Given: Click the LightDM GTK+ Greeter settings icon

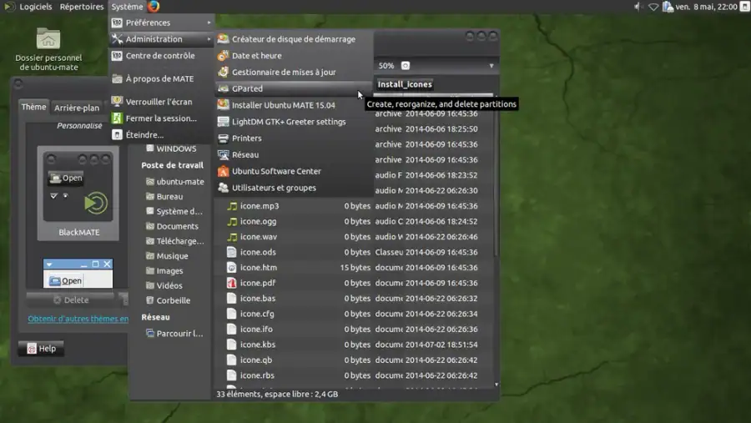Looking at the screenshot, I should [223, 122].
